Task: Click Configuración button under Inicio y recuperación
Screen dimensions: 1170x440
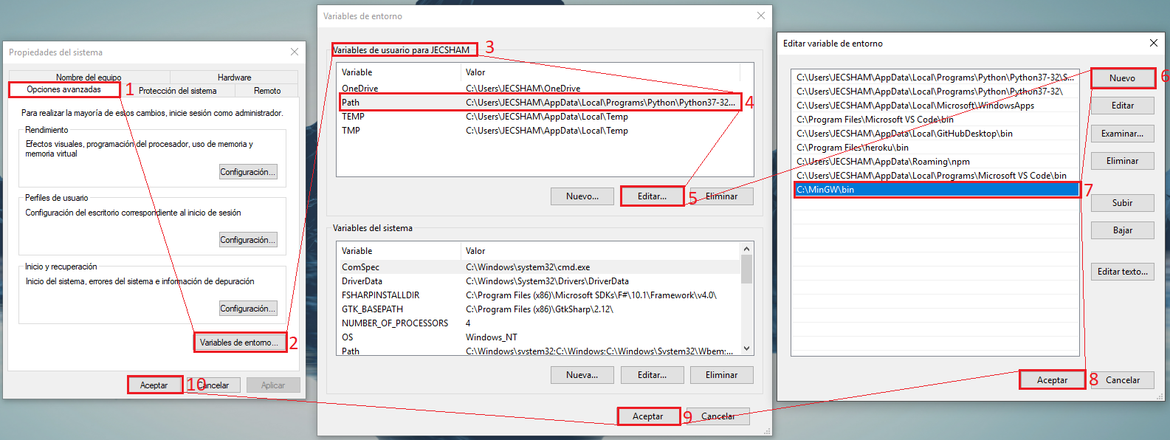Action: point(248,309)
